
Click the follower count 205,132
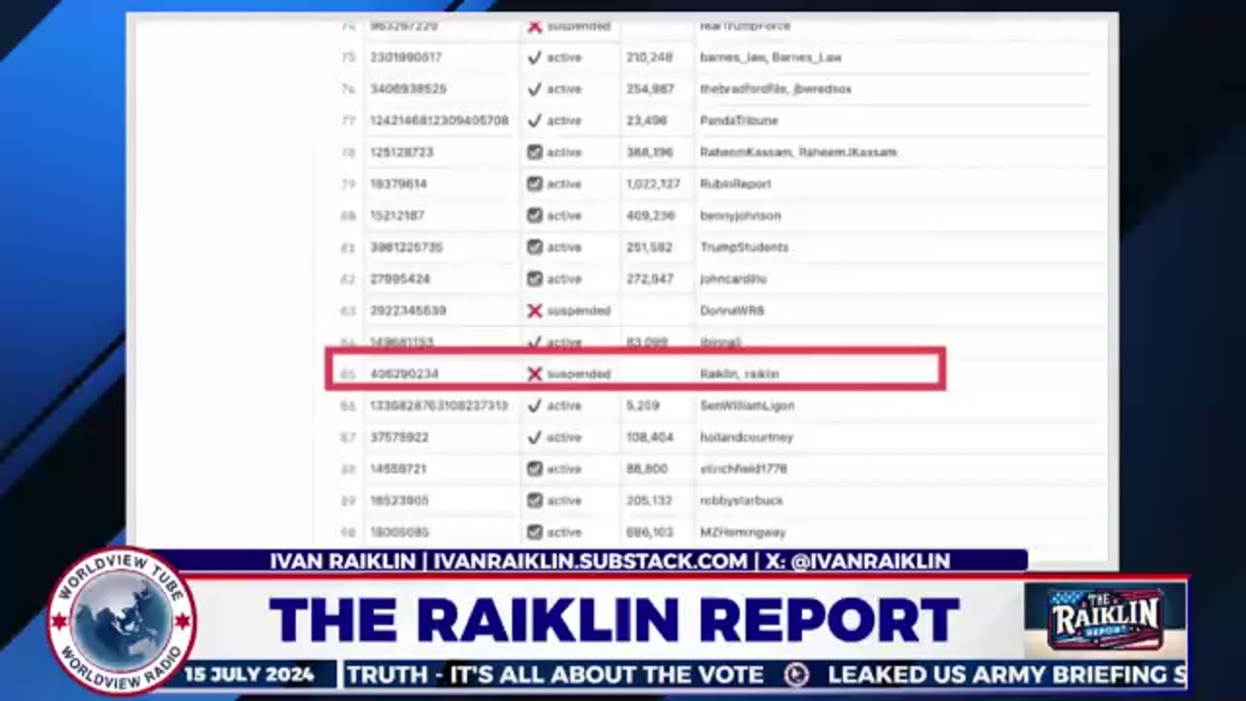pos(649,500)
